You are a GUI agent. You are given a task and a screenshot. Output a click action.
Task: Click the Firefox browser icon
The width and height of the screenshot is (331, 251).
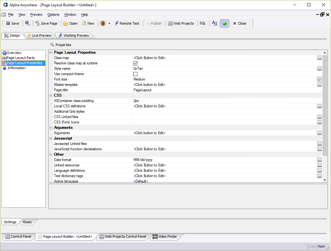(x=103, y=23)
